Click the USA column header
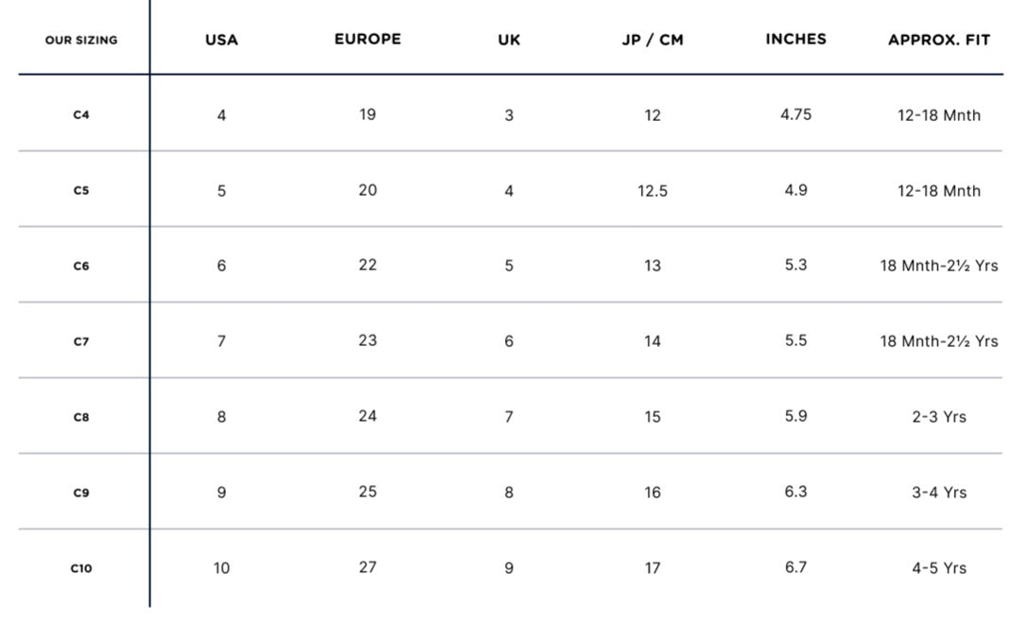Image resolution: width=1027 pixels, height=641 pixels. tap(221, 40)
